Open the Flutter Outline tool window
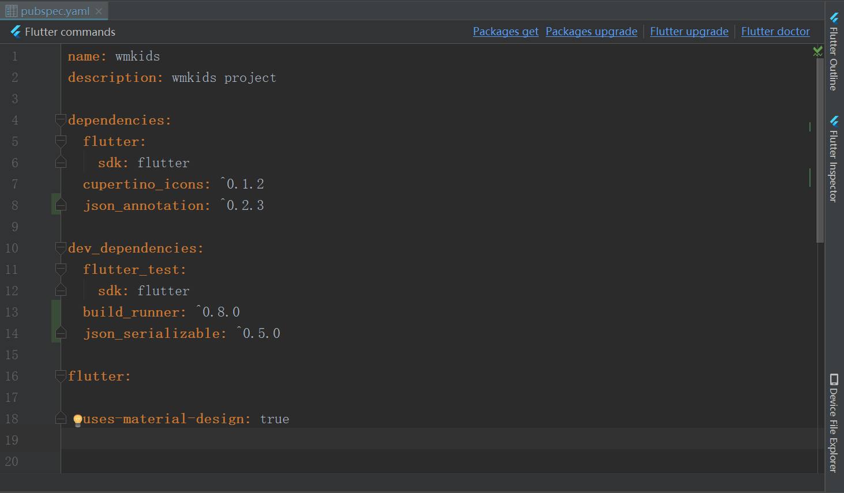The width and height of the screenshot is (844, 493). [834, 52]
